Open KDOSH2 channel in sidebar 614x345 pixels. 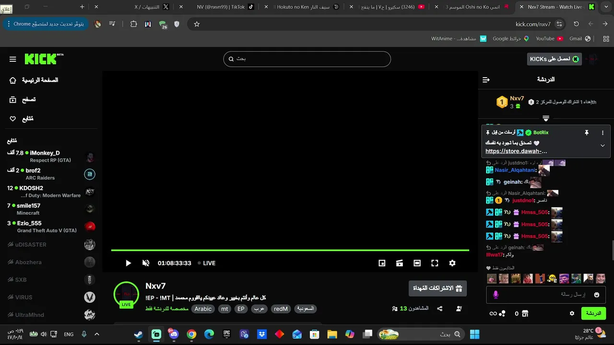point(51,192)
